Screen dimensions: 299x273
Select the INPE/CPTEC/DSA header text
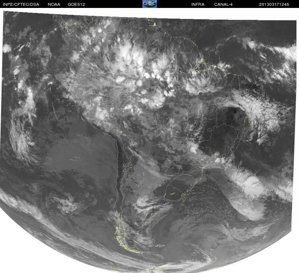21,4
